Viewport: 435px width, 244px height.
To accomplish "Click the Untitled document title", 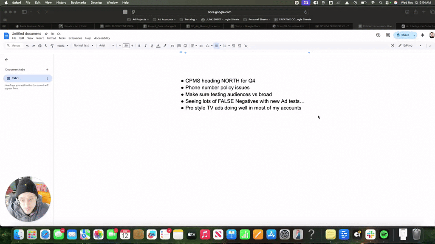I will pos(26,33).
